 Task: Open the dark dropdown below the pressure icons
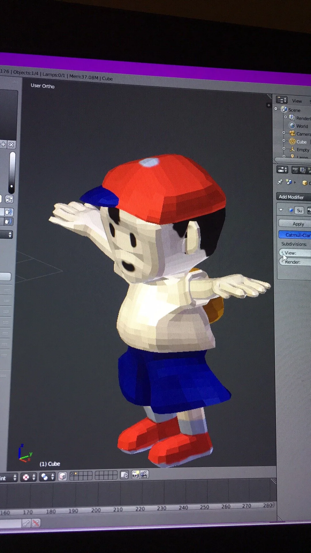point(6,235)
